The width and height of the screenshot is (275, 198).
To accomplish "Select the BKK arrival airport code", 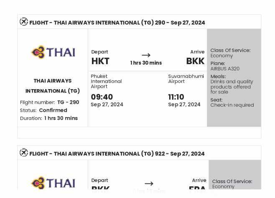I will click(x=195, y=61).
